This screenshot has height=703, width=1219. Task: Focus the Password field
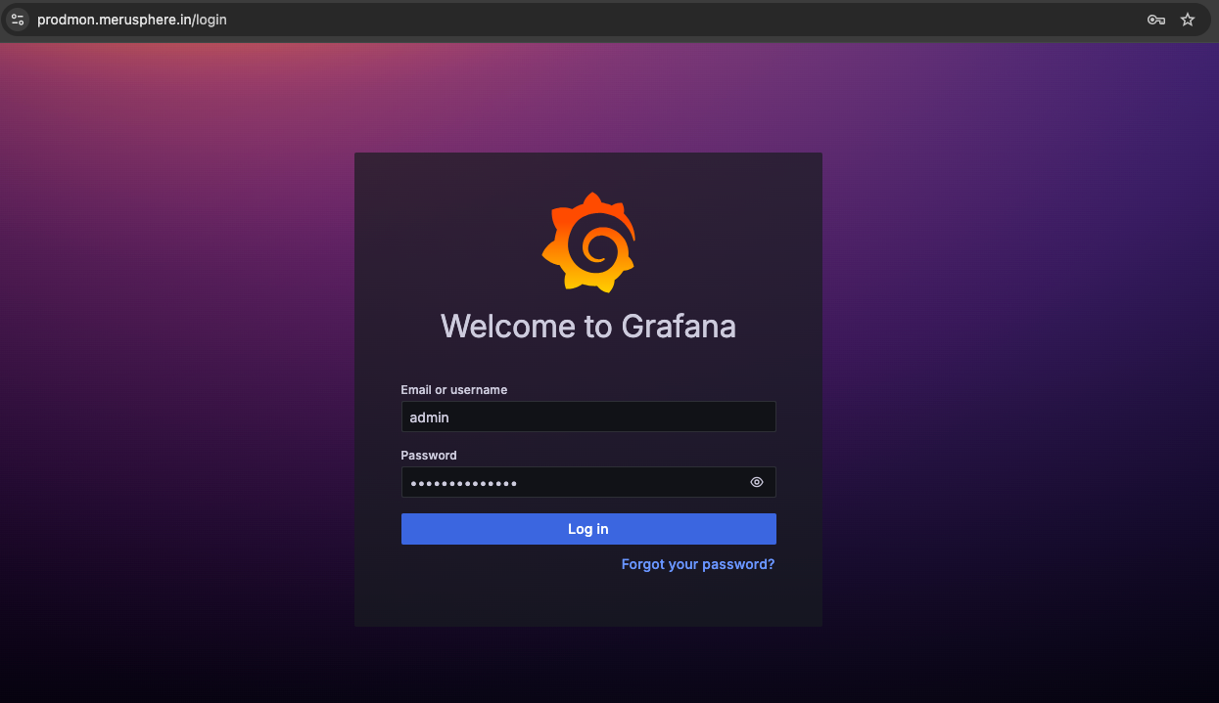tap(588, 482)
